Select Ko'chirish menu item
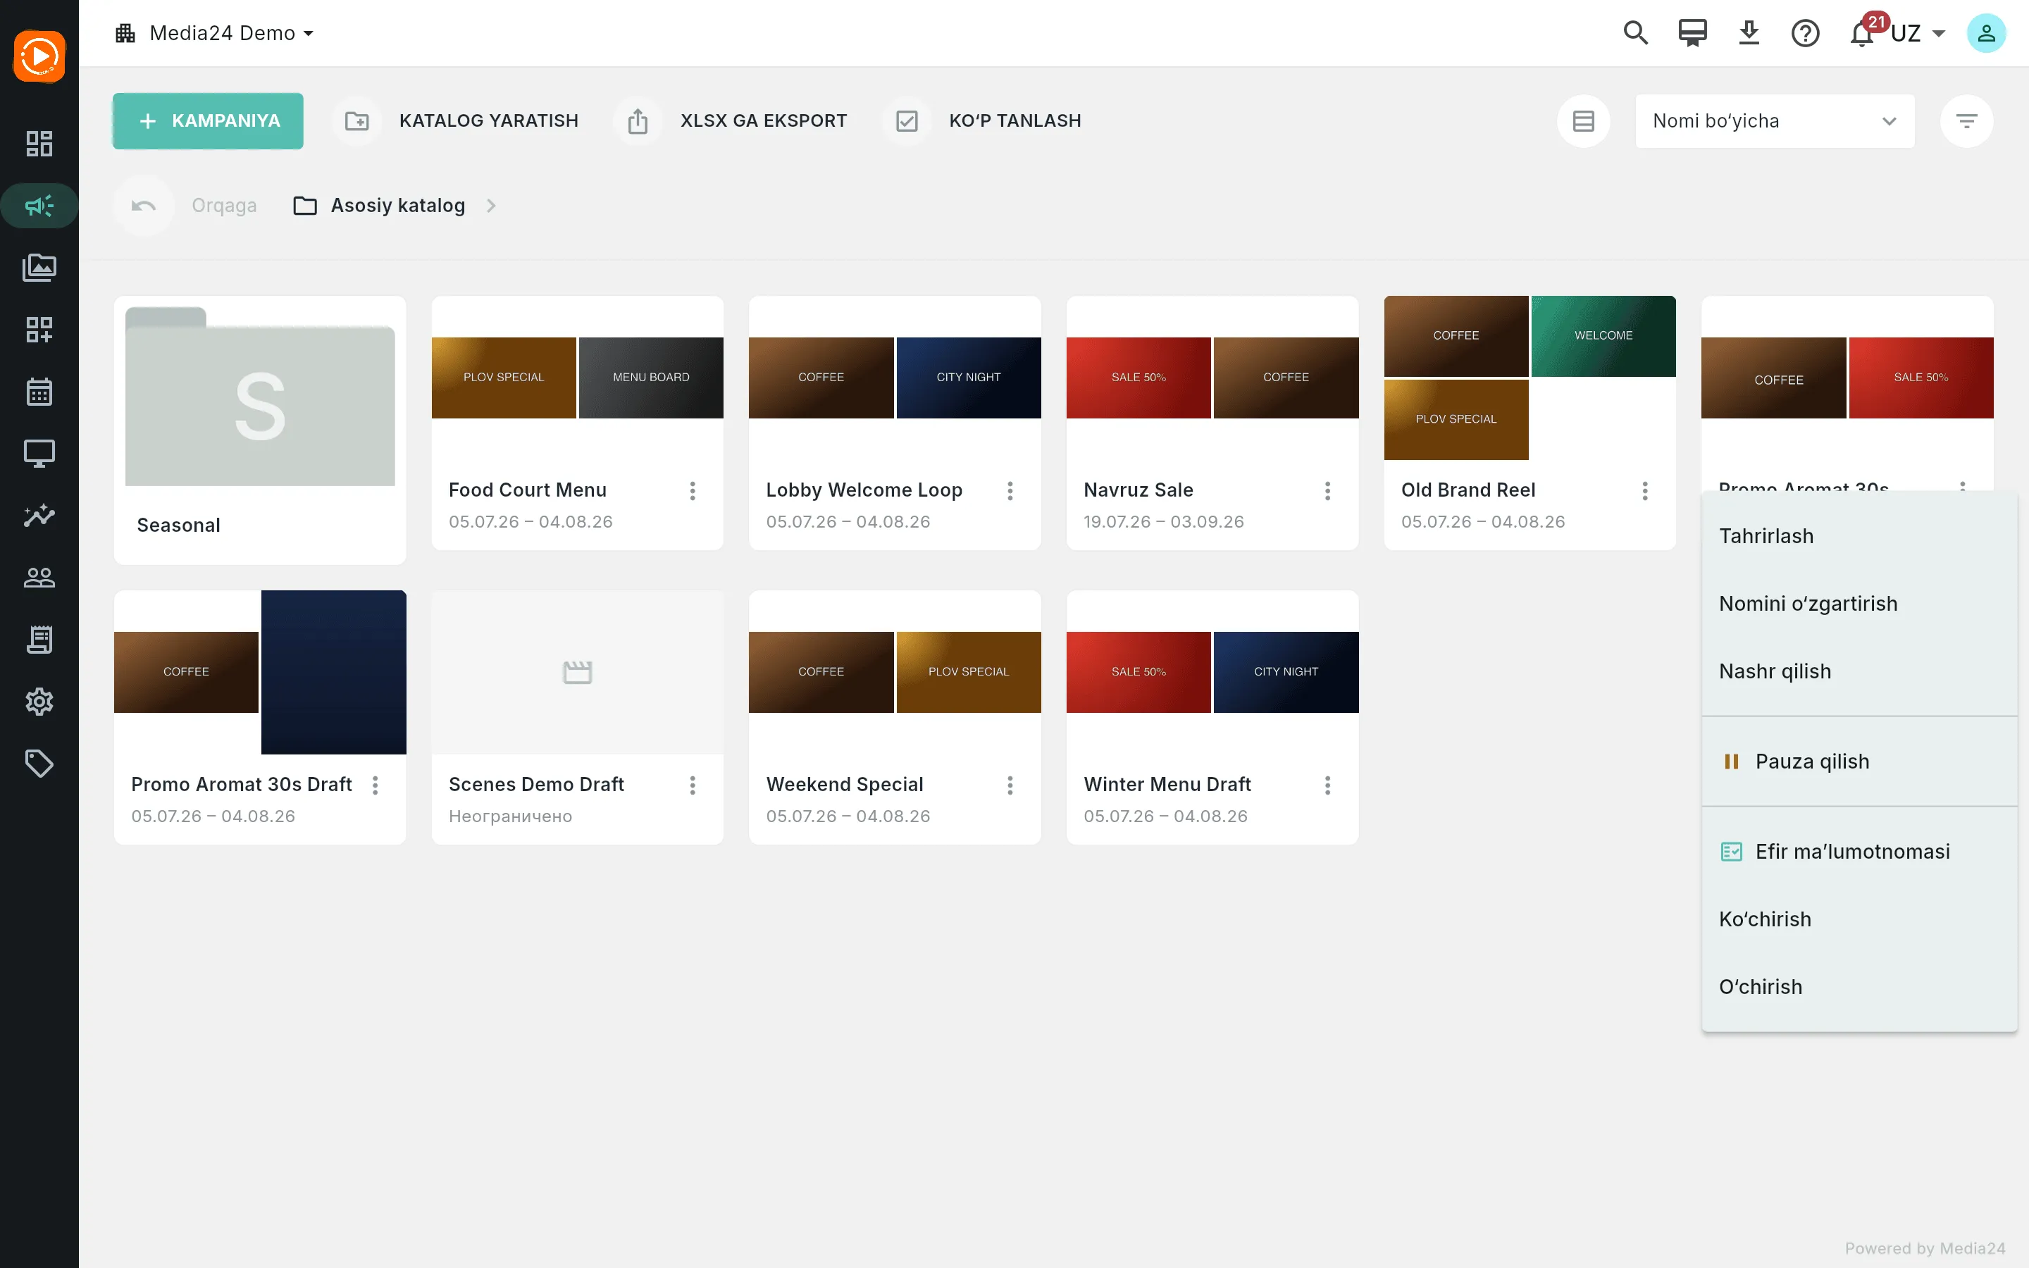 pos(1860,919)
